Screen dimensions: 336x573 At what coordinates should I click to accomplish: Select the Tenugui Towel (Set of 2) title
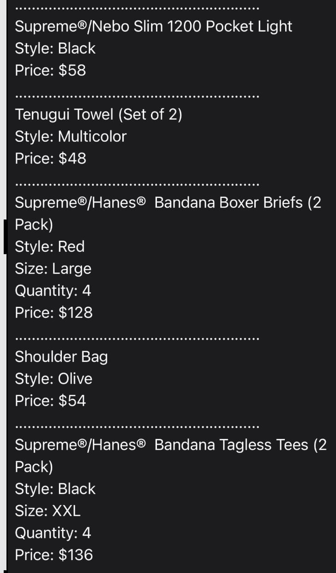click(98, 115)
